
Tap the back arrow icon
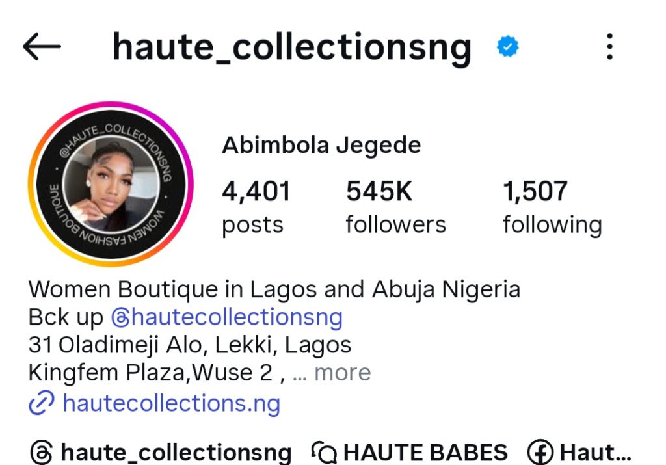[x=42, y=47]
